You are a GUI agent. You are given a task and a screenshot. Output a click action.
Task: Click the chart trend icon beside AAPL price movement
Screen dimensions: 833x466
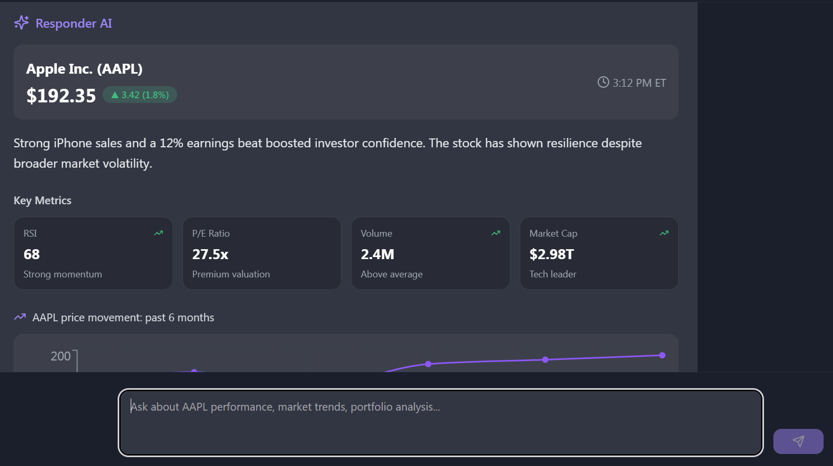click(x=20, y=317)
